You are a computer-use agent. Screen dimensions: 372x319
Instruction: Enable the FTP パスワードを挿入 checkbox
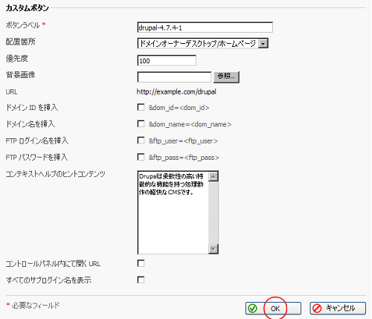[141, 157]
